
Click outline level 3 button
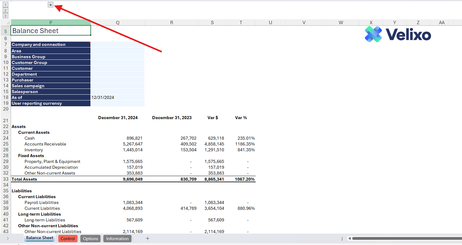[x=6, y=16]
